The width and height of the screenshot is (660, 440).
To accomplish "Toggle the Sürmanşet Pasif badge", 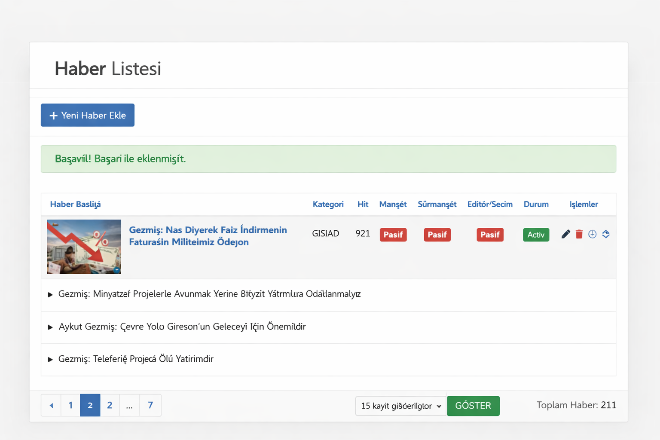I will click(437, 235).
